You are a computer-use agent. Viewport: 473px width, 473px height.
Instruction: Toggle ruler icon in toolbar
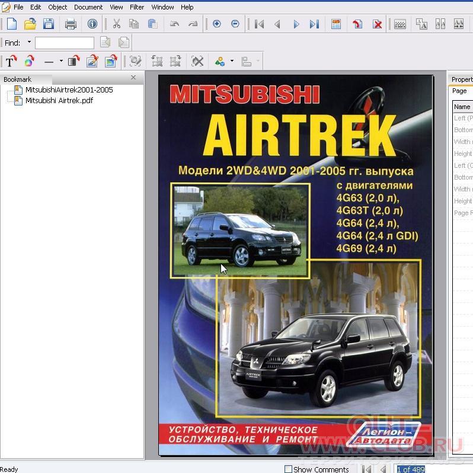click(x=400, y=24)
